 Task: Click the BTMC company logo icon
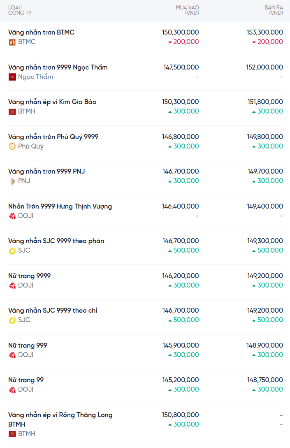[12, 42]
